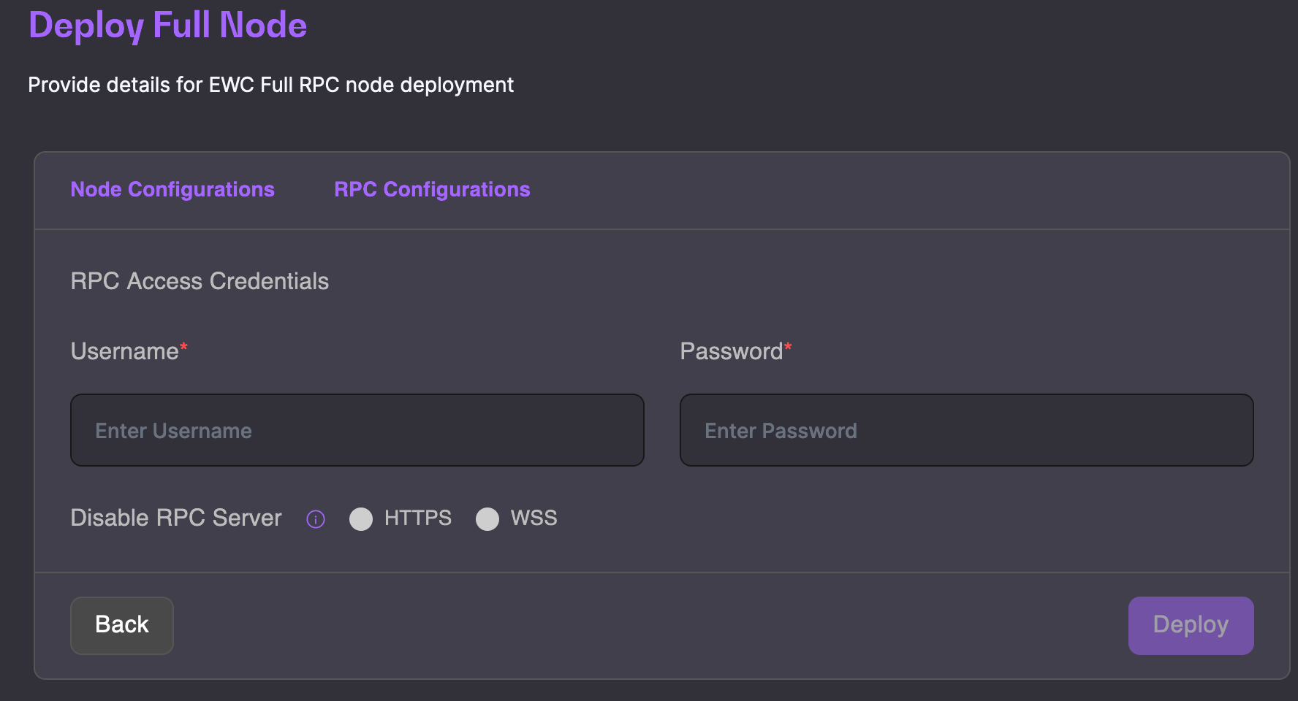This screenshot has width=1298, height=701.
Task: Click the info icon beside Disable RPC Server
Action: pos(315,519)
